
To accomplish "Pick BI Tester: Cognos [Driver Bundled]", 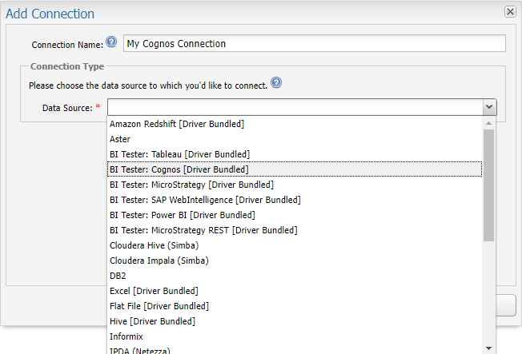I will click(295, 169).
